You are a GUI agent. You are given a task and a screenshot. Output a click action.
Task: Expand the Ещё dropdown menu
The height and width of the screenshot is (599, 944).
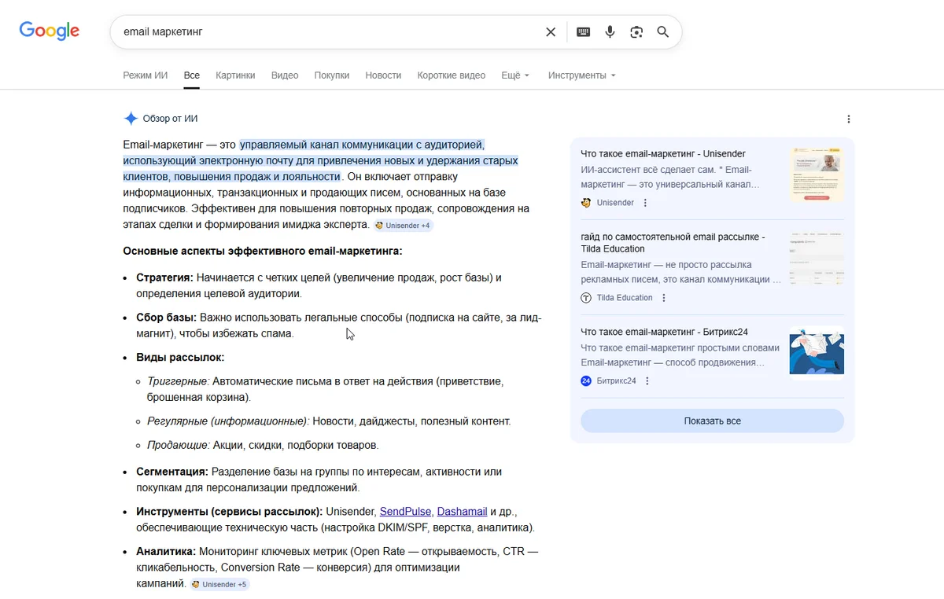pos(515,75)
